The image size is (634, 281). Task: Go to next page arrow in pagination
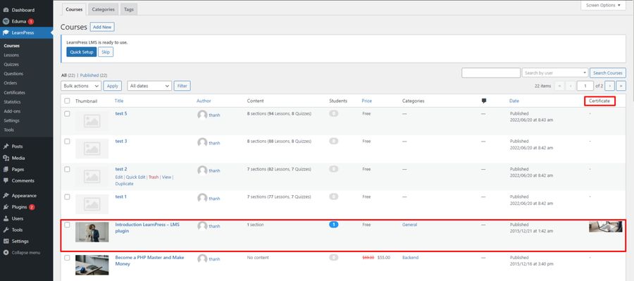click(610, 86)
